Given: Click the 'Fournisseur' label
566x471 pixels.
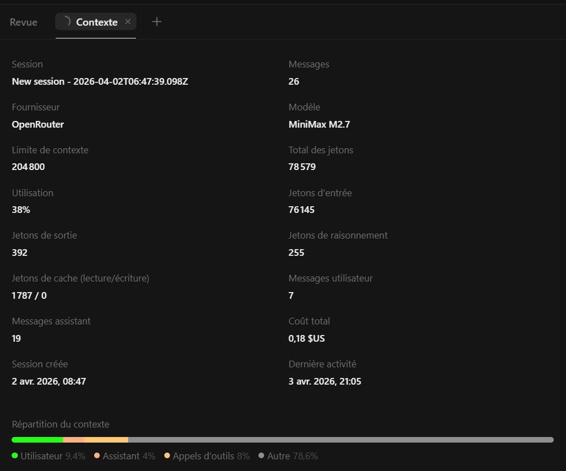Looking at the screenshot, I should pyautogui.click(x=36, y=107).
